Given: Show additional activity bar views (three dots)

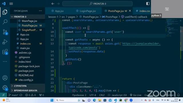Looking at the screenshot, I should tap(5, 62).
